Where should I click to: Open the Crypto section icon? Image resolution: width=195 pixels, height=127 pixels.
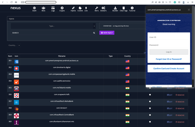pyautogui.click(x=62, y=8)
